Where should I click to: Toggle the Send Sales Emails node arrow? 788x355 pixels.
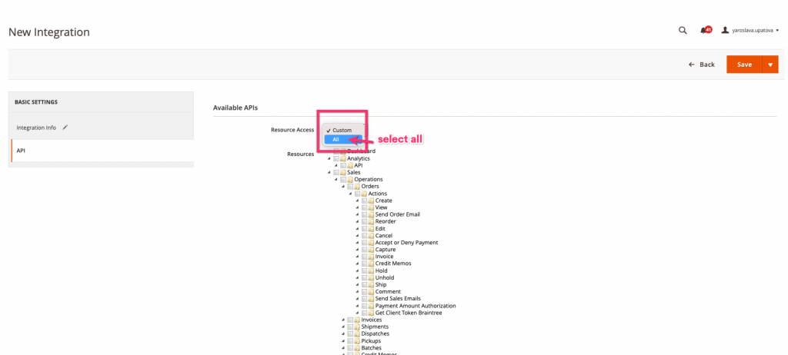pos(357,299)
